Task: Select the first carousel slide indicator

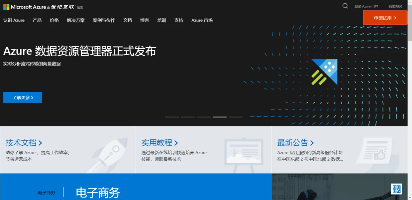Action: pyautogui.click(x=172, y=117)
